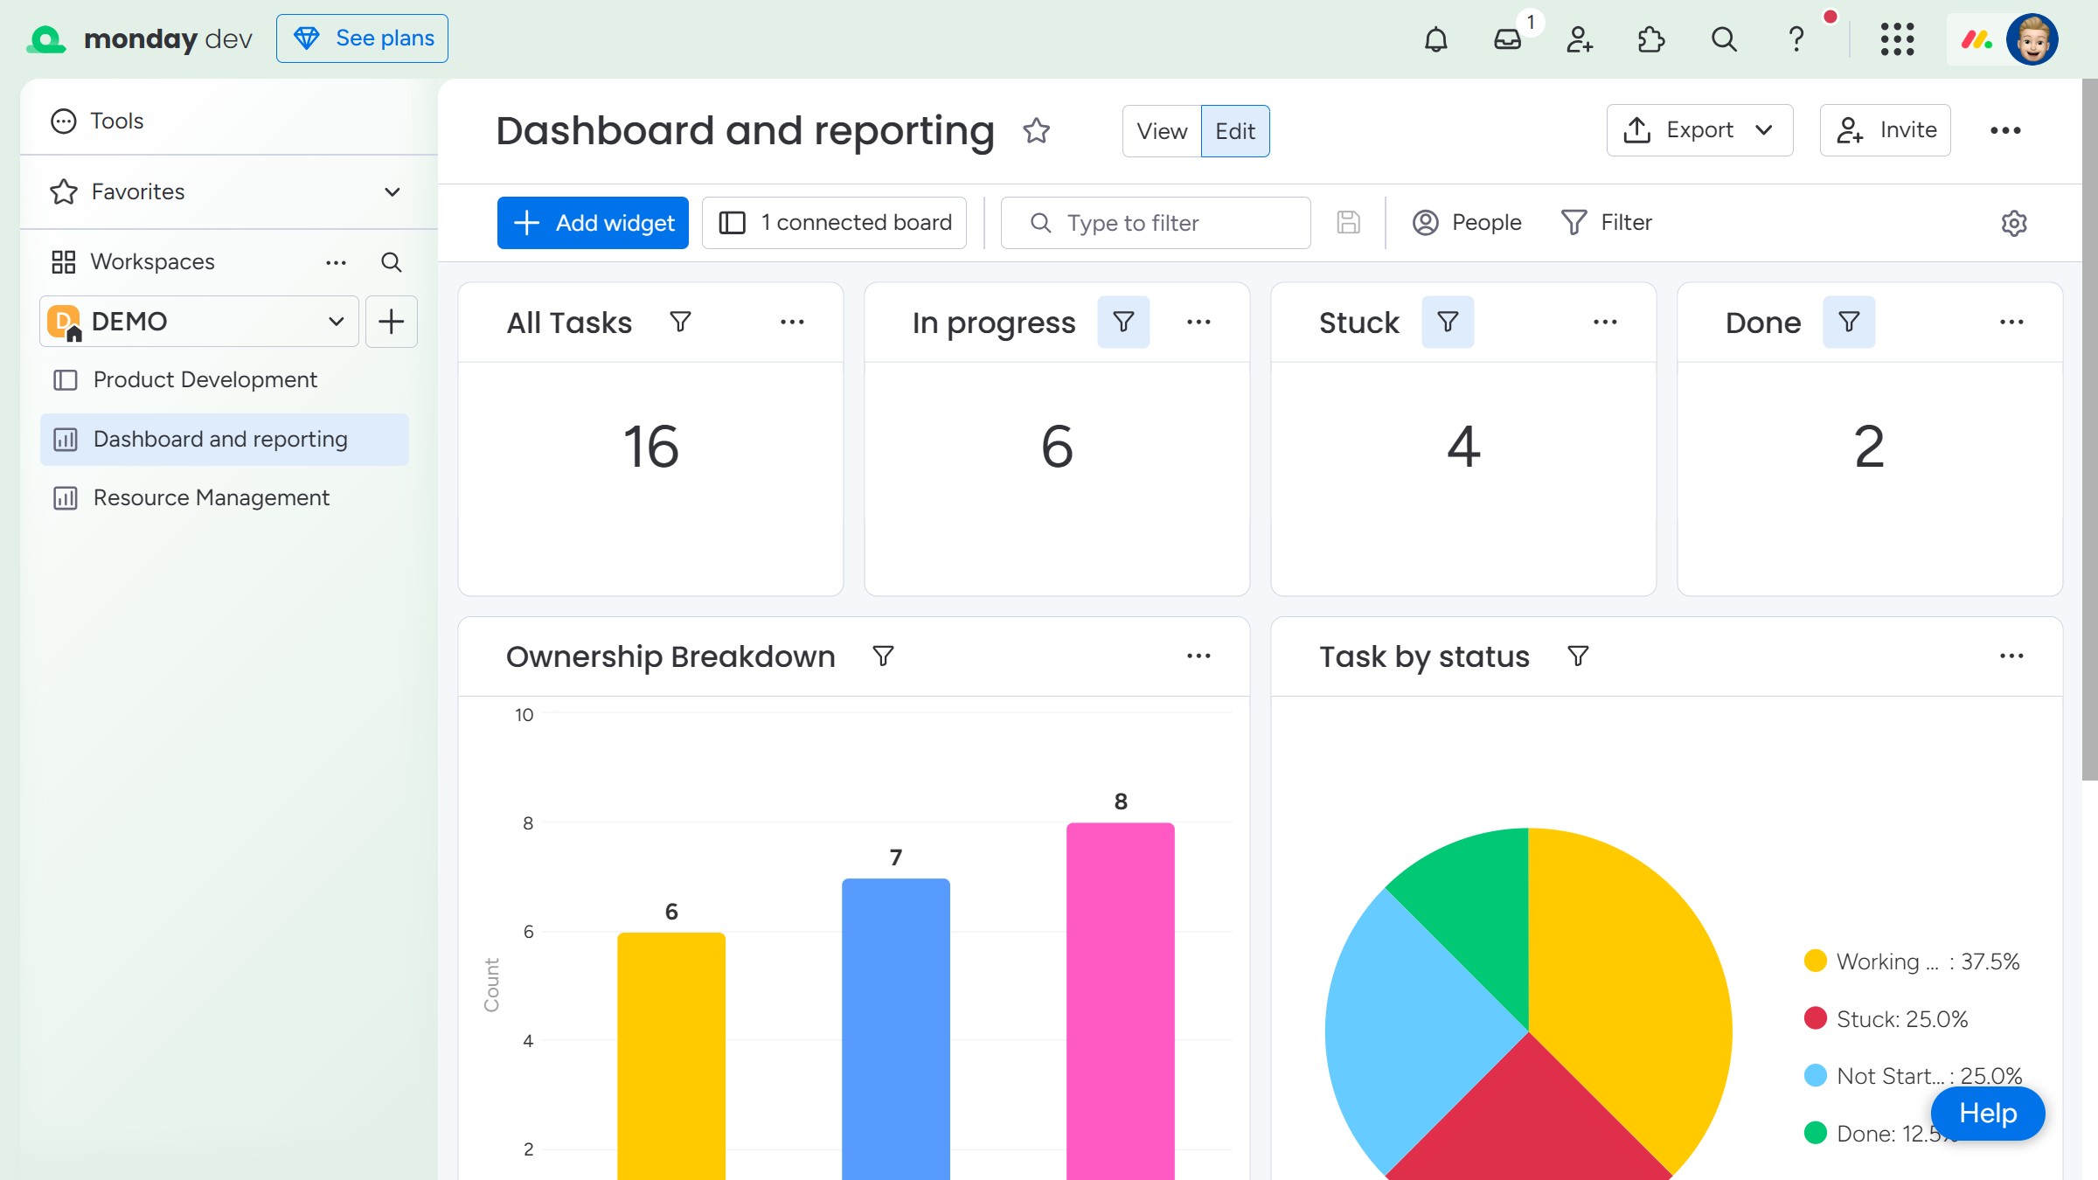The width and height of the screenshot is (2098, 1180).
Task: Open the Export dropdown
Action: [1699, 130]
